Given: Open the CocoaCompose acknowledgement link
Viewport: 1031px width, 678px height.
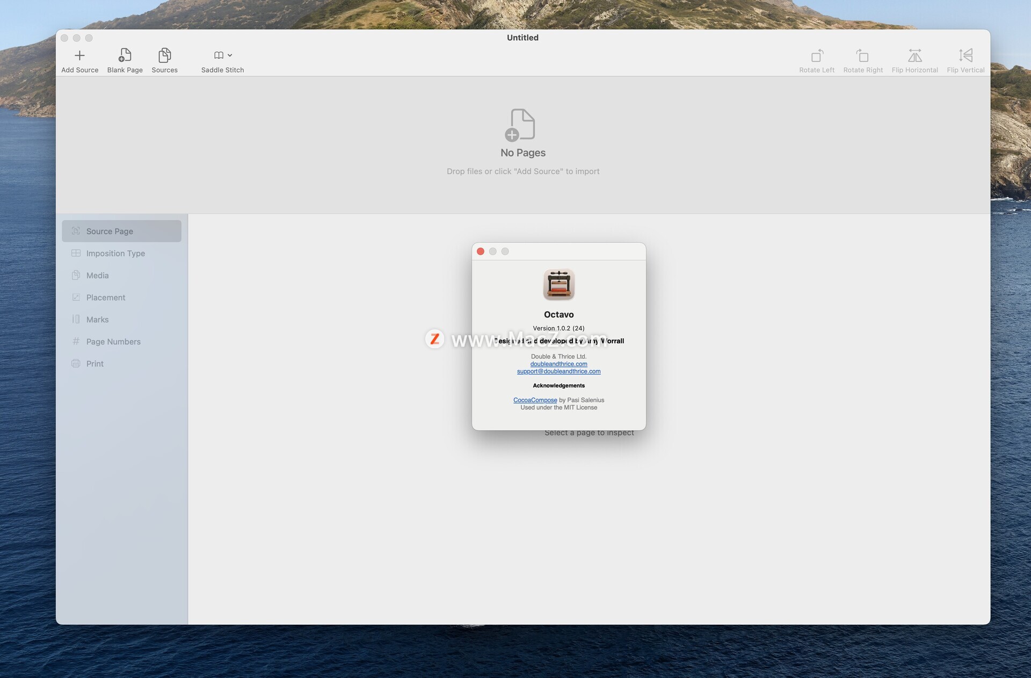Looking at the screenshot, I should click(x=535, y=400).
